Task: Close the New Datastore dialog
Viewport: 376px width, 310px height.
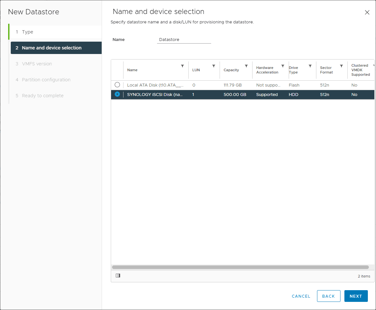Action: click(367, 13)
